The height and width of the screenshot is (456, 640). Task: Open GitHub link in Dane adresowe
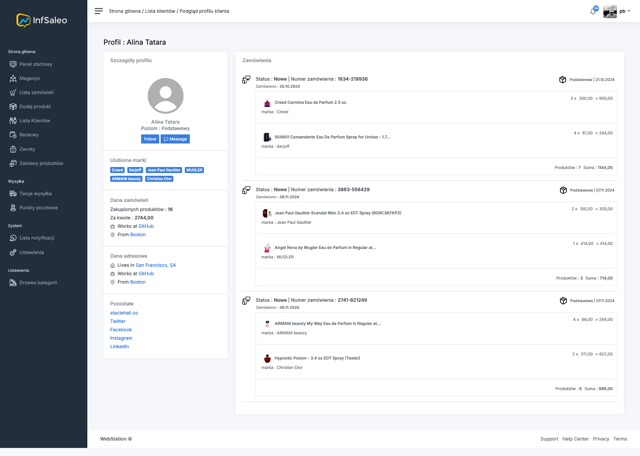coord(146,274)
